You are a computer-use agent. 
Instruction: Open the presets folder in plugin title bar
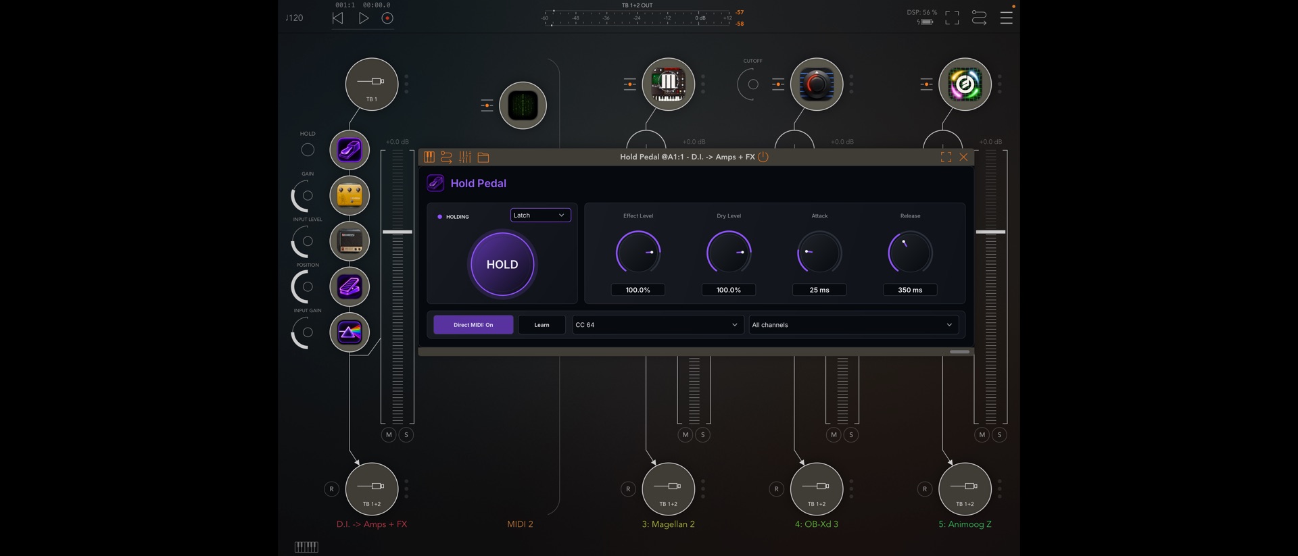click(x=483, y=157)
